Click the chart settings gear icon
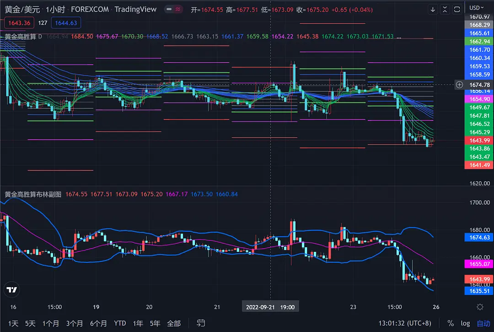494x332 pixels. 480,307
